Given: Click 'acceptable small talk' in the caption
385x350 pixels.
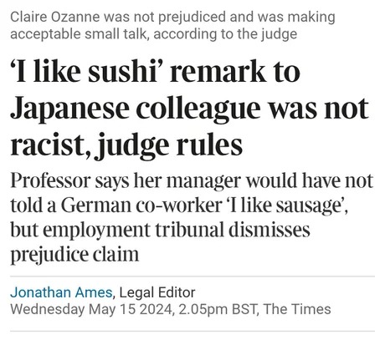Looking at the screenshot, I should coord(79,34).
